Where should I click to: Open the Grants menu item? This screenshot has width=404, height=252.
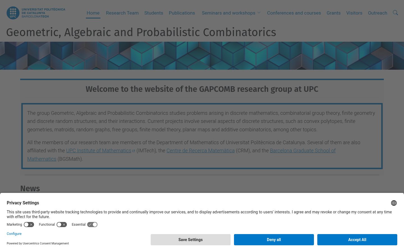click(x=334, y=13)
